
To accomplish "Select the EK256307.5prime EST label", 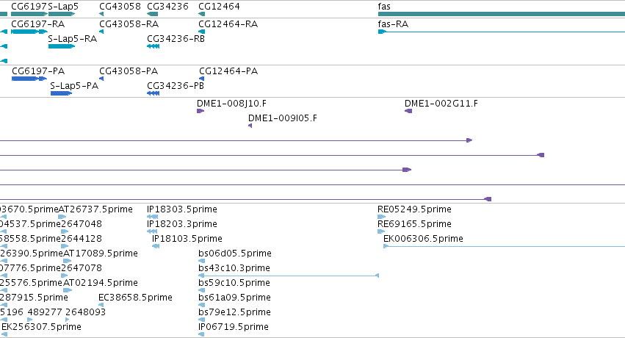I will tap(41, 327).
